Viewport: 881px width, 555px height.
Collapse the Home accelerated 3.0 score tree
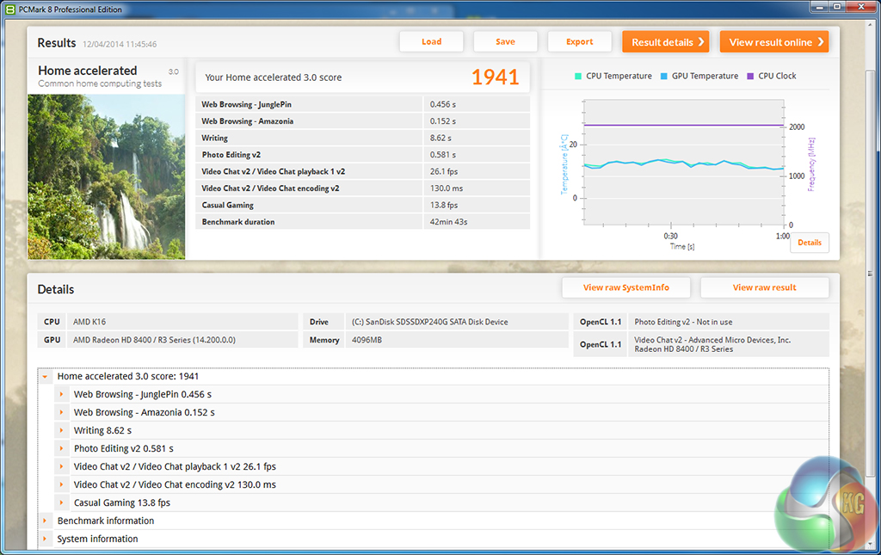click(x=46, y=377)
